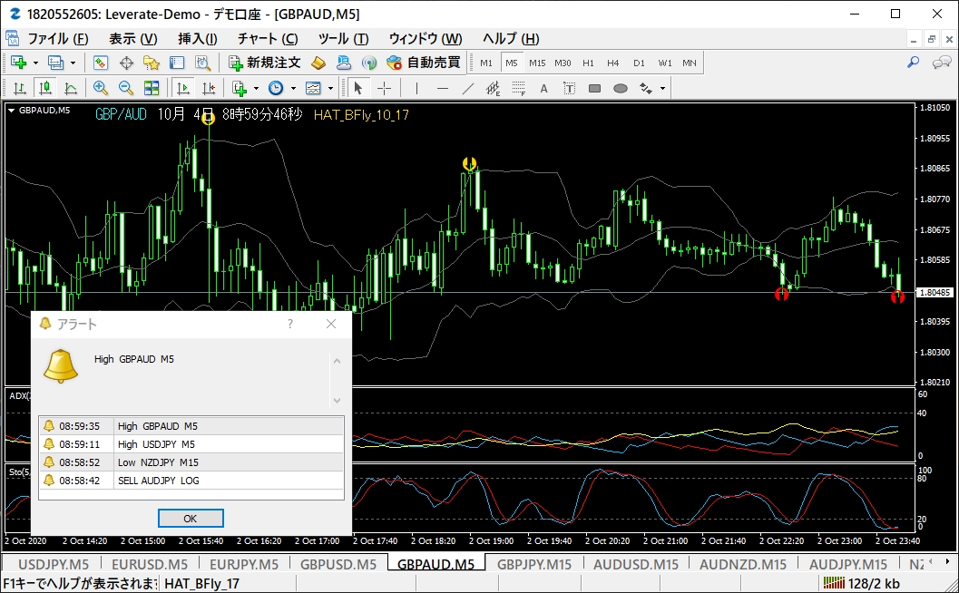Click the 新規注文 new order button

(264, 63)
